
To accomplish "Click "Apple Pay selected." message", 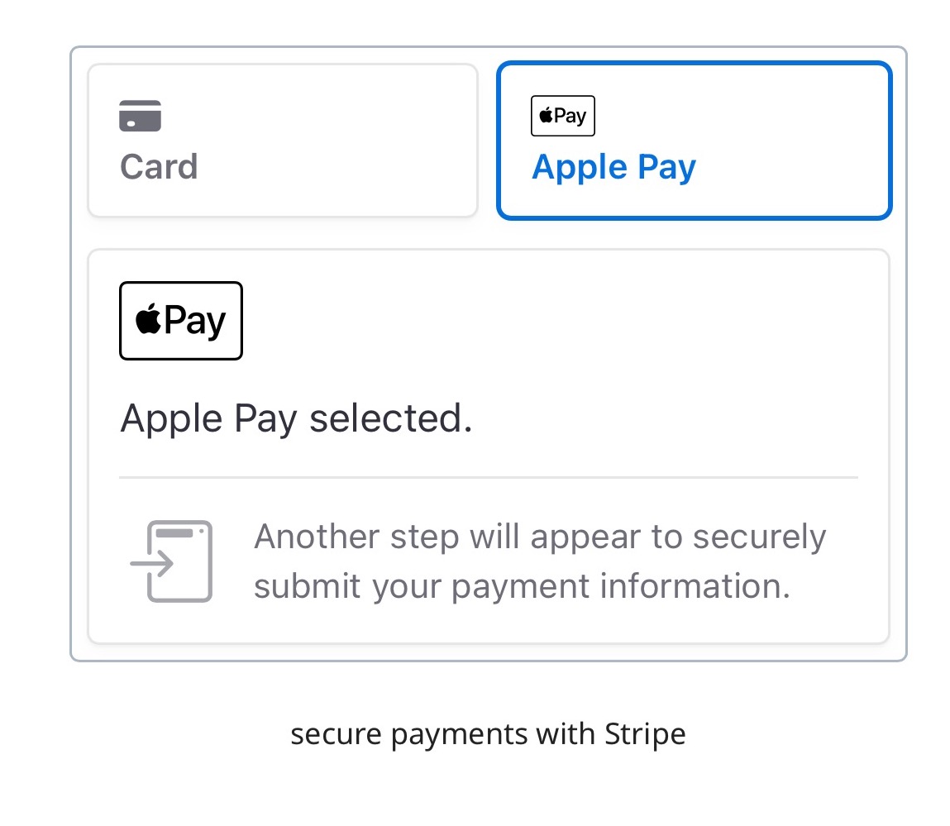I will point(296,418).
